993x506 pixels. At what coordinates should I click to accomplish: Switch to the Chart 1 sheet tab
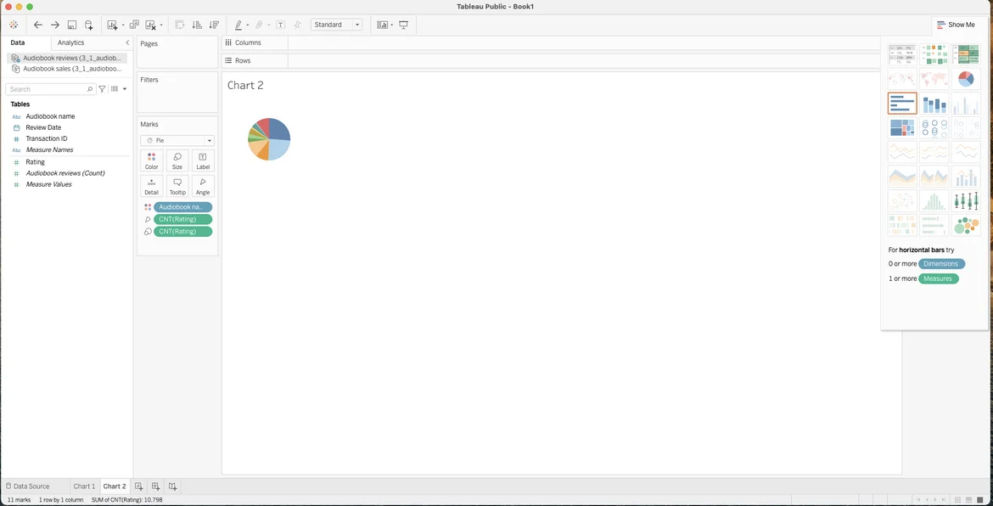point(84,486)
